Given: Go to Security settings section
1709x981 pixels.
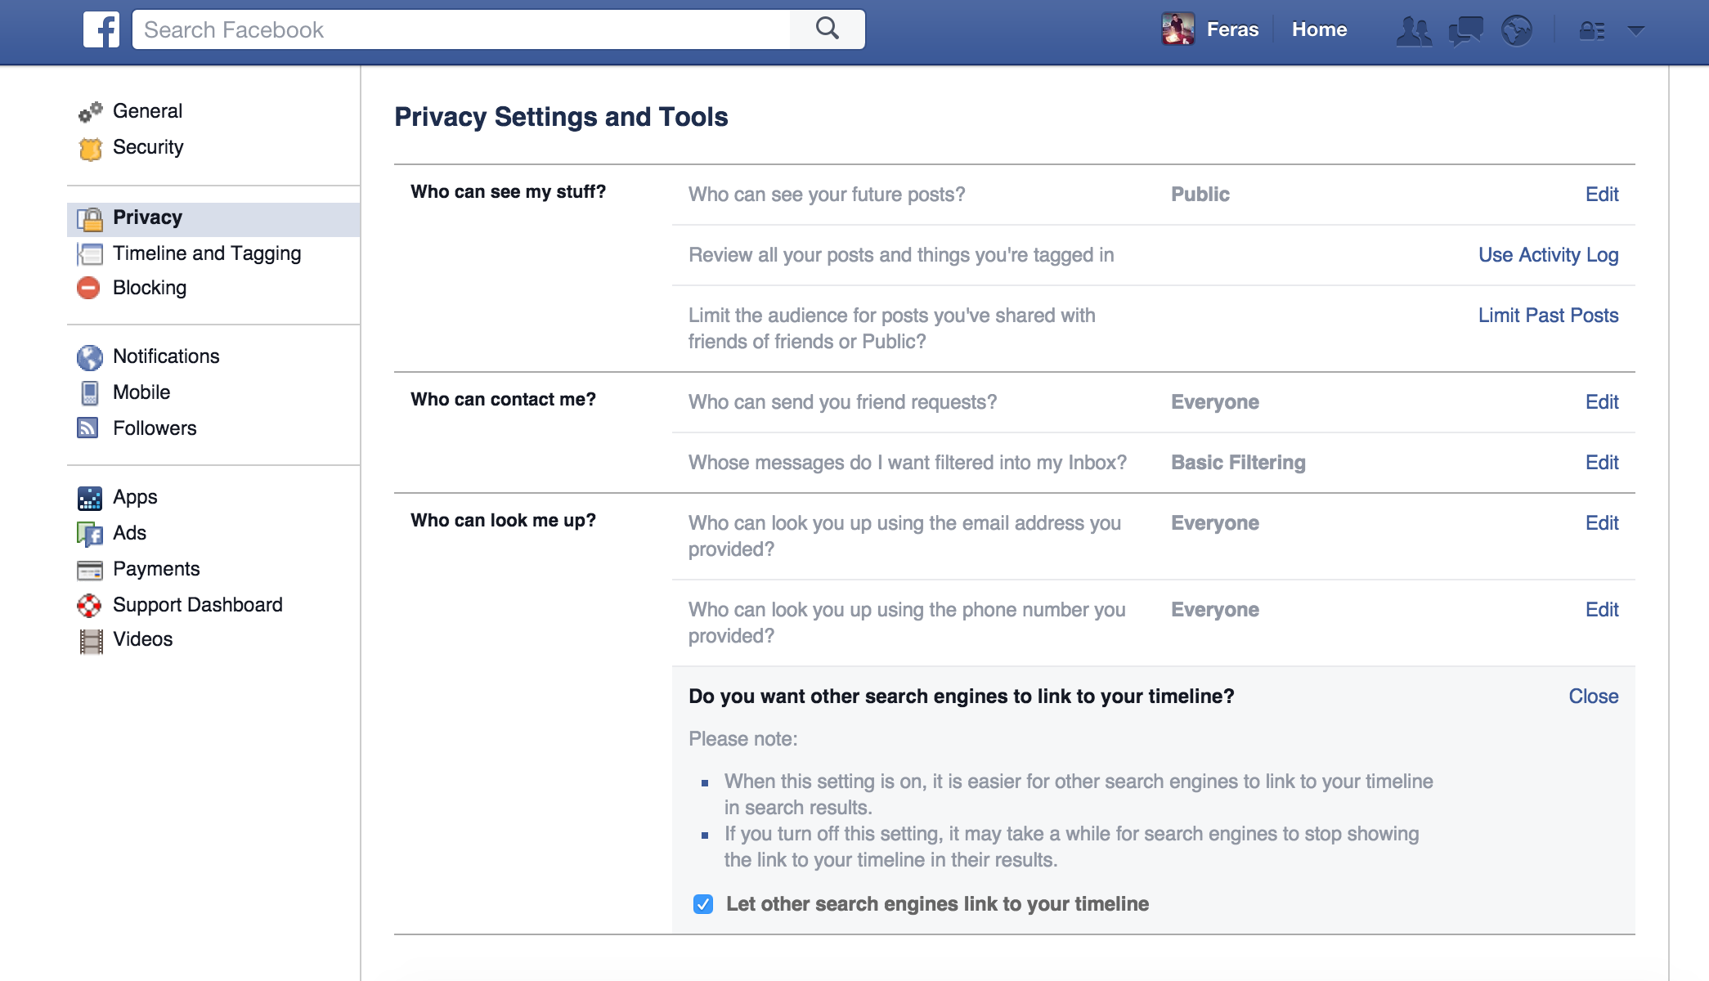Looking at the screenshot, I should click(x=147, y=147).
